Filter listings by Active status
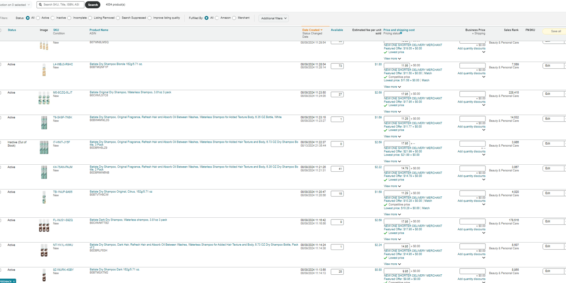 click(x=38, y=18)
